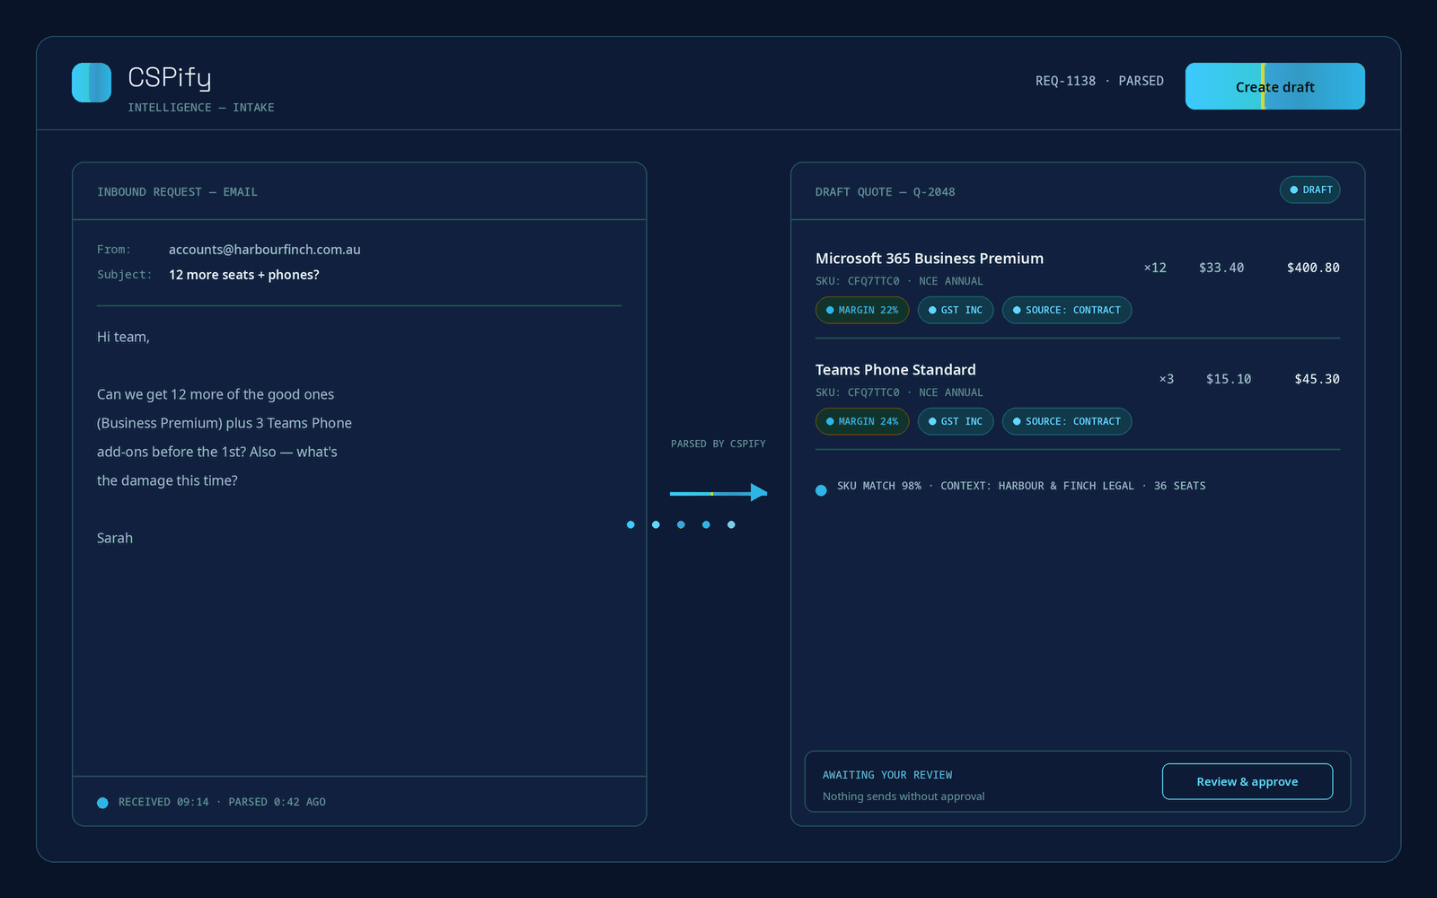1437x898 pixels.
Task: Click SKU line under Microsoft 365 Business Premium
Action: coord(899,281)
